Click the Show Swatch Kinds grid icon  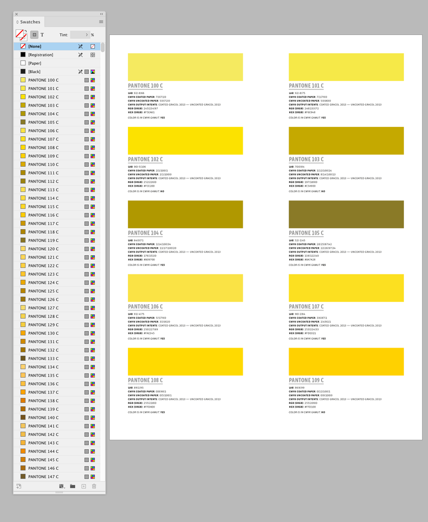tap(61, 486)
